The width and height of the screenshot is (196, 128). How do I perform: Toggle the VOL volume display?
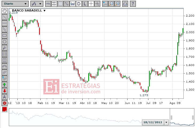[48, 4]
